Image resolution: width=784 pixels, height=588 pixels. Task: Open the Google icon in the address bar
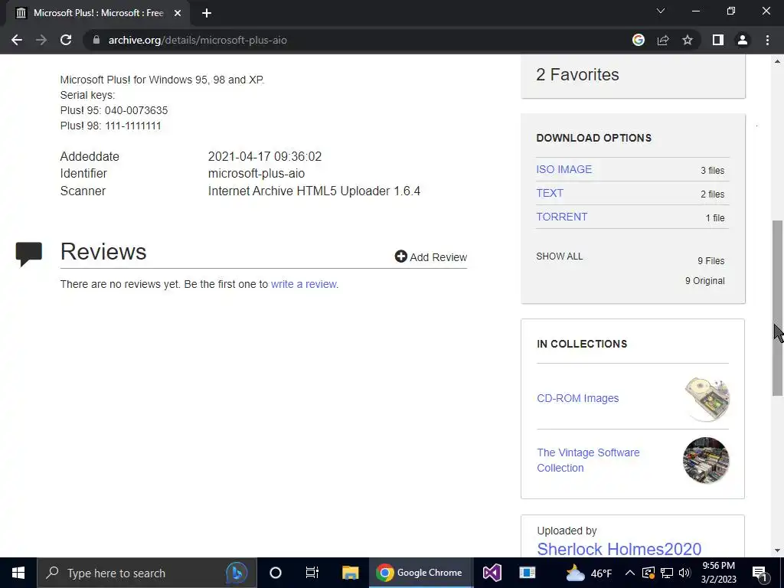pyautogui.click(x=638, y=40)
